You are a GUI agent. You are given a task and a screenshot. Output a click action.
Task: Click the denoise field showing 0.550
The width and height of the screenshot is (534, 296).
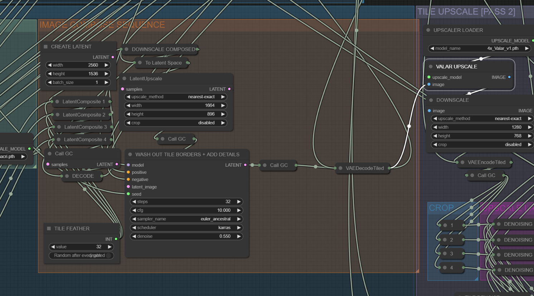click(186, 236)
